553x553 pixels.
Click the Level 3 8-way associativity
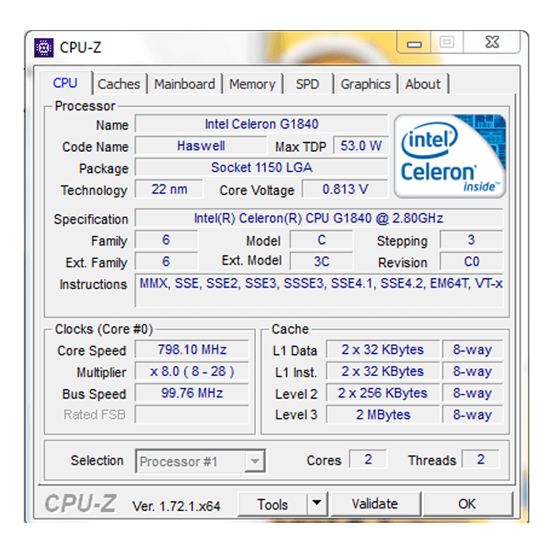(472, 415)
